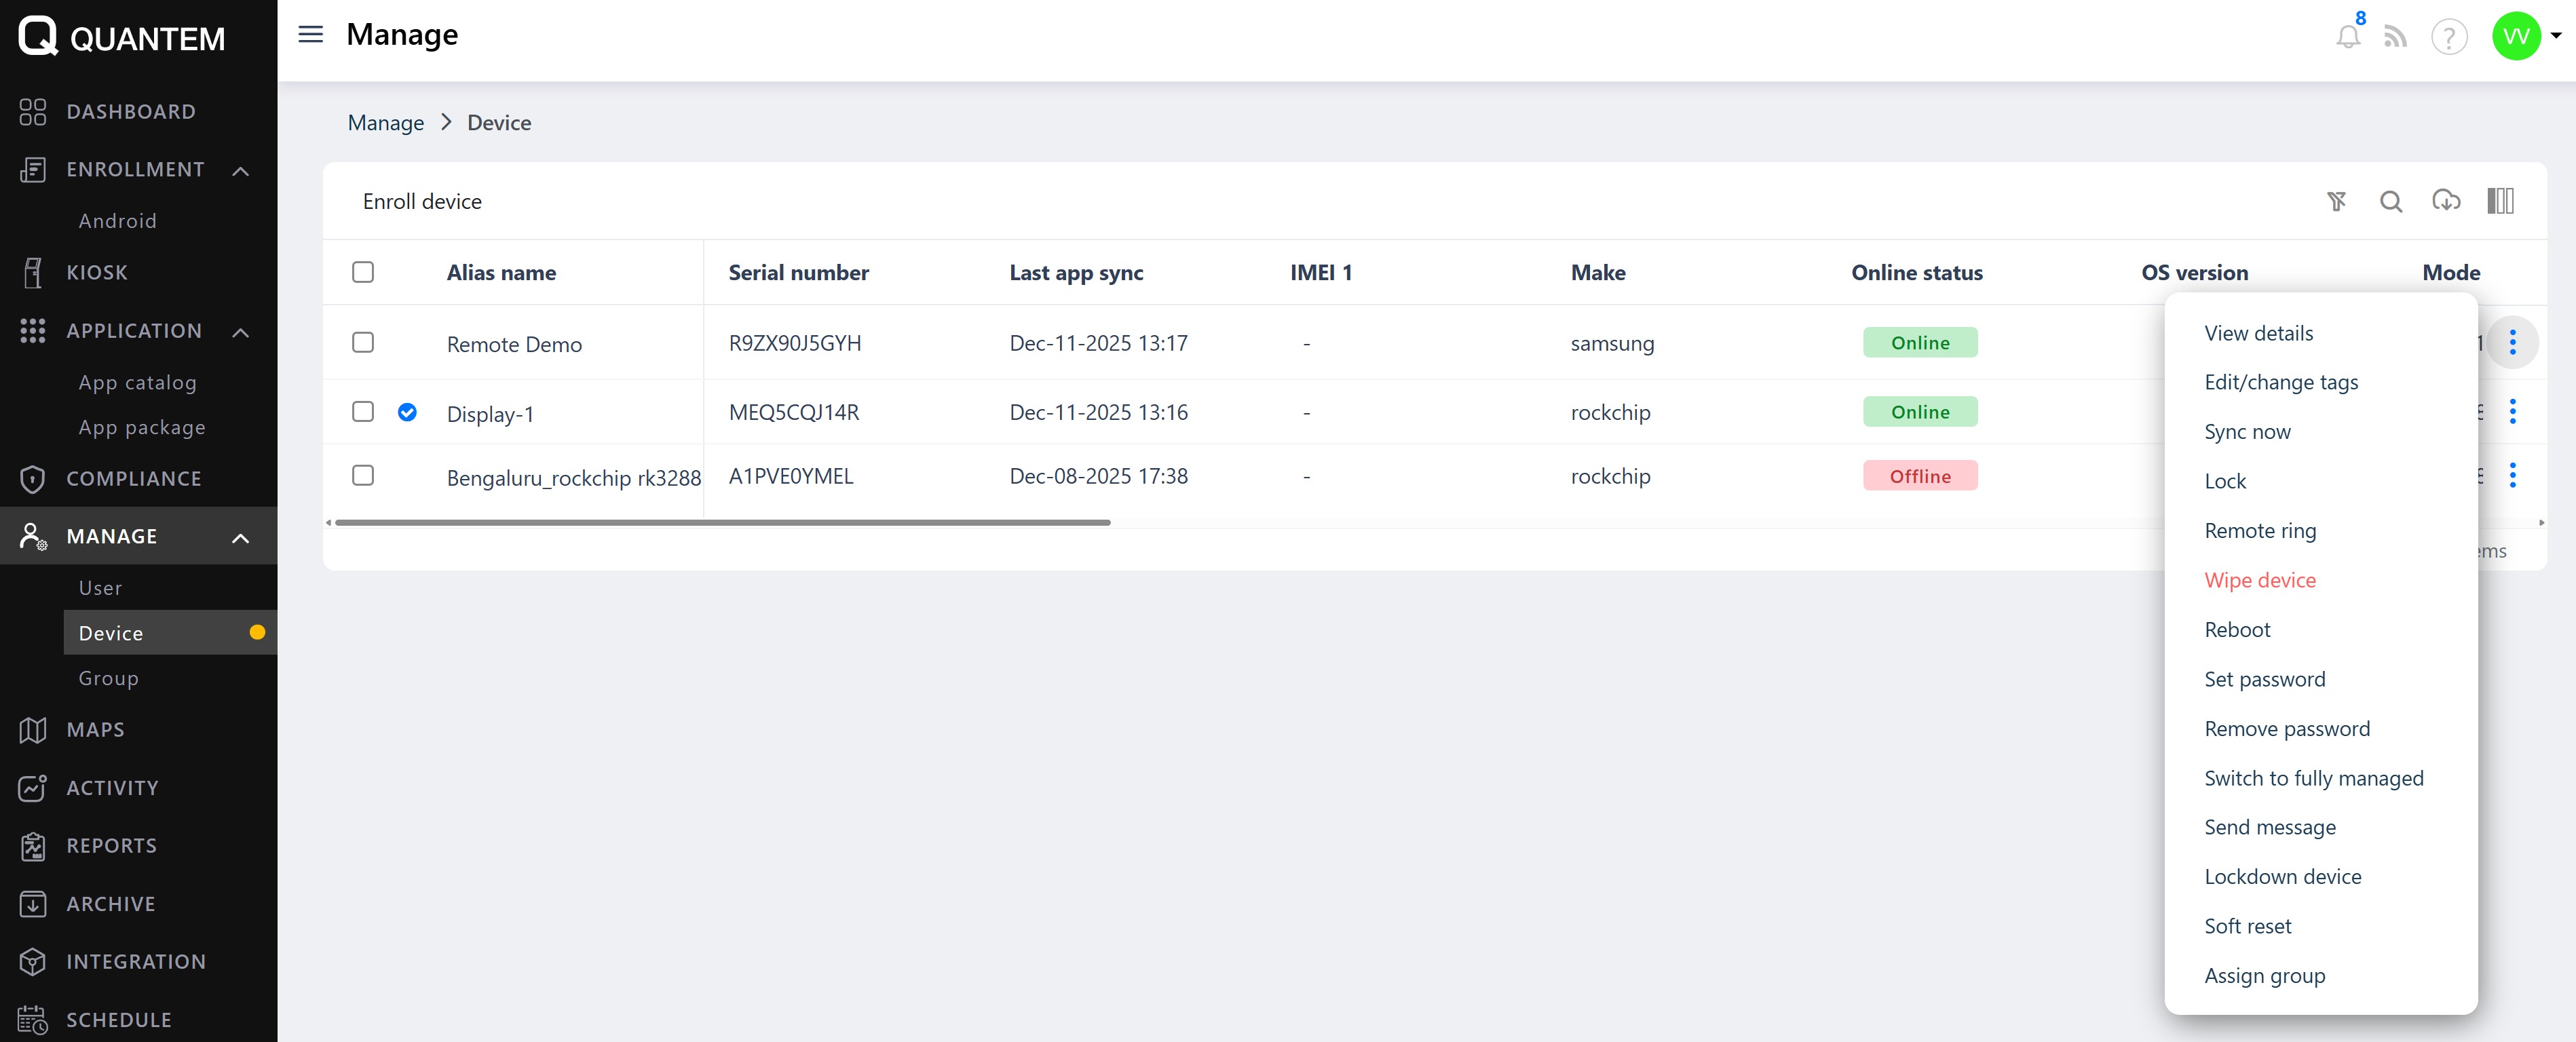This screenshot has height=1042, width=2576.
Task: Click the help question mark icon
Action: (x=2449, y=38)
